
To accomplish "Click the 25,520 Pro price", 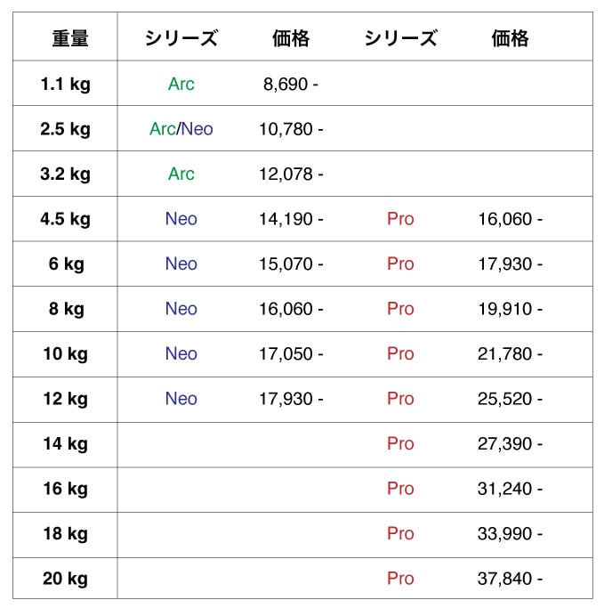I will click(510, 399).
